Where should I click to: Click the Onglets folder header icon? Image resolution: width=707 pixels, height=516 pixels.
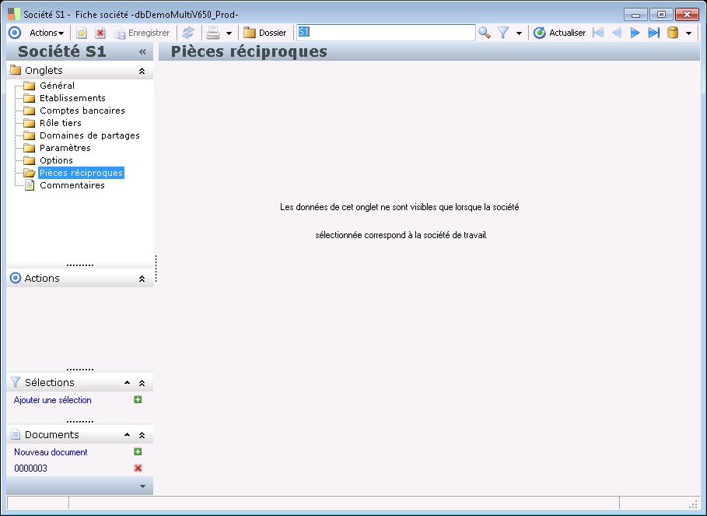coord(16,70)
